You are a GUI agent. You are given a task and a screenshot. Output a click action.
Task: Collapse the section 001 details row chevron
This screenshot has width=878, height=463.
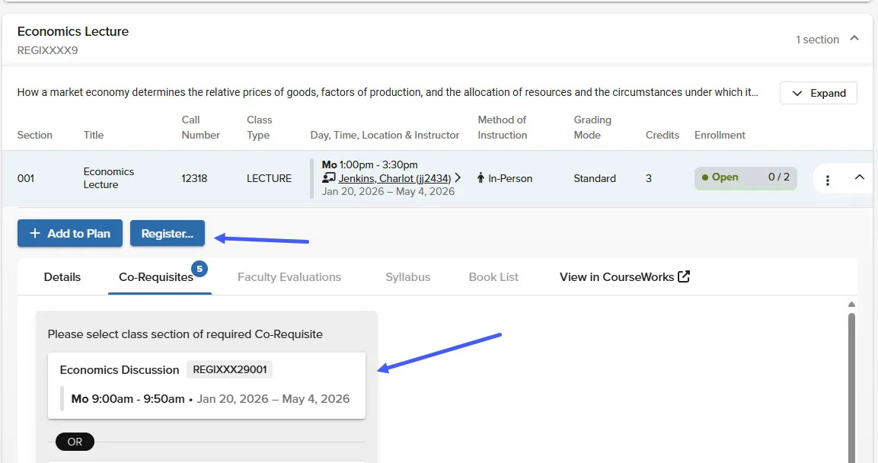860,177
